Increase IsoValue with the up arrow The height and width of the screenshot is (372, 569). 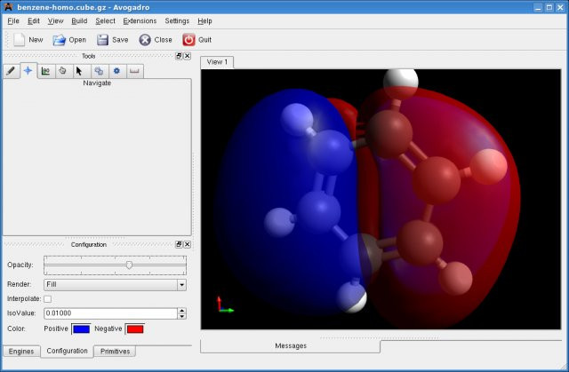(x=181, y=310)
